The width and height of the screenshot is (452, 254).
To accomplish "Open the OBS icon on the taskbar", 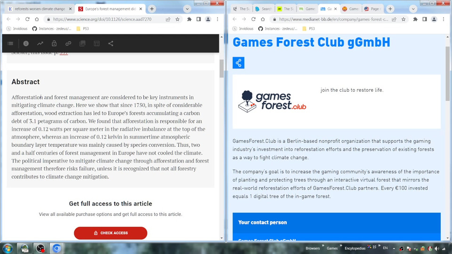I will click(40, 248).
